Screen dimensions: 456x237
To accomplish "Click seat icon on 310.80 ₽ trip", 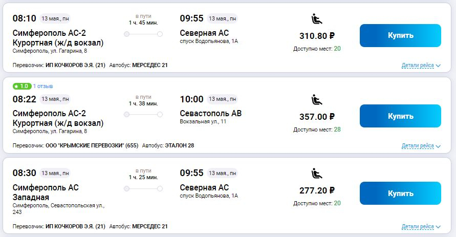I will click(x=317, y=20).
